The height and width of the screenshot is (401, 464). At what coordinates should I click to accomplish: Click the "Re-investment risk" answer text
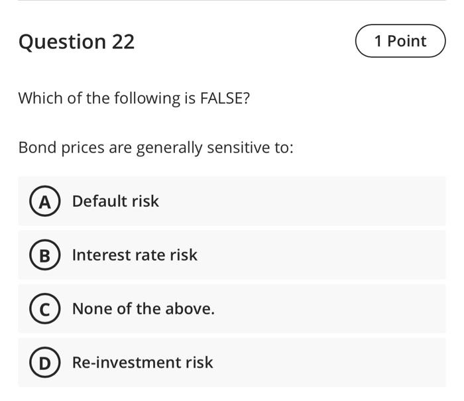[143, 363]
